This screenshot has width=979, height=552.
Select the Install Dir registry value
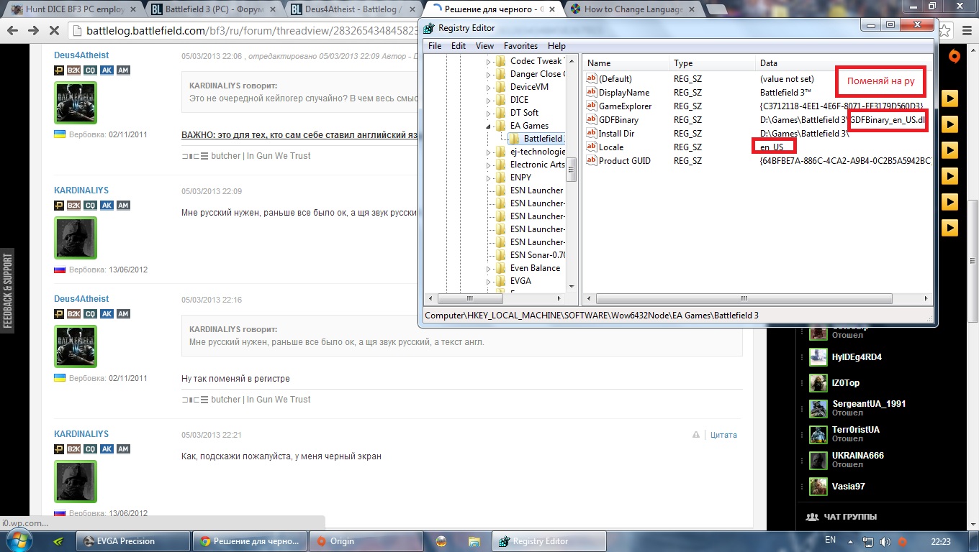[x=618, y=133]
